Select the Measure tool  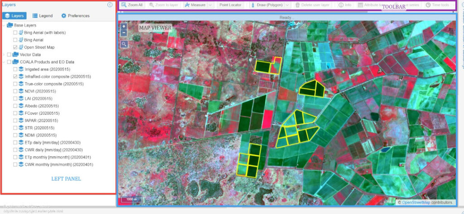(x=195, y=5)
